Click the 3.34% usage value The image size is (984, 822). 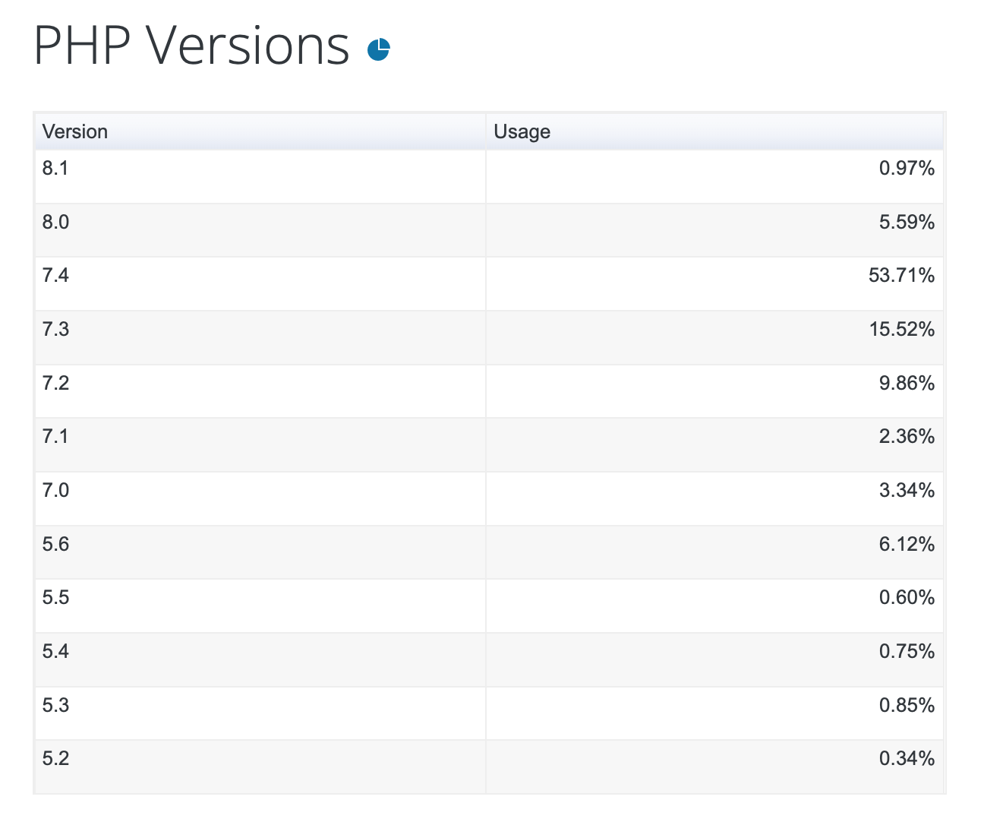tap(907, 490)
